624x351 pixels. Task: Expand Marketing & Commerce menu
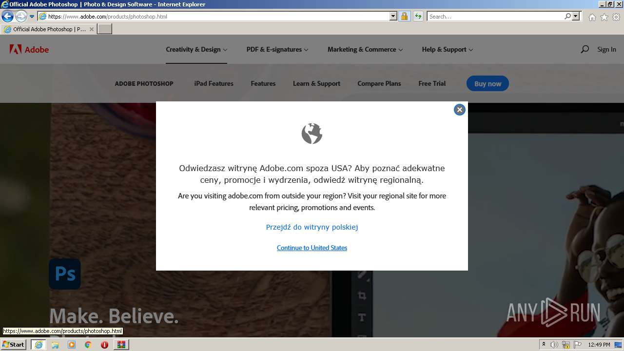coord(365,49)
